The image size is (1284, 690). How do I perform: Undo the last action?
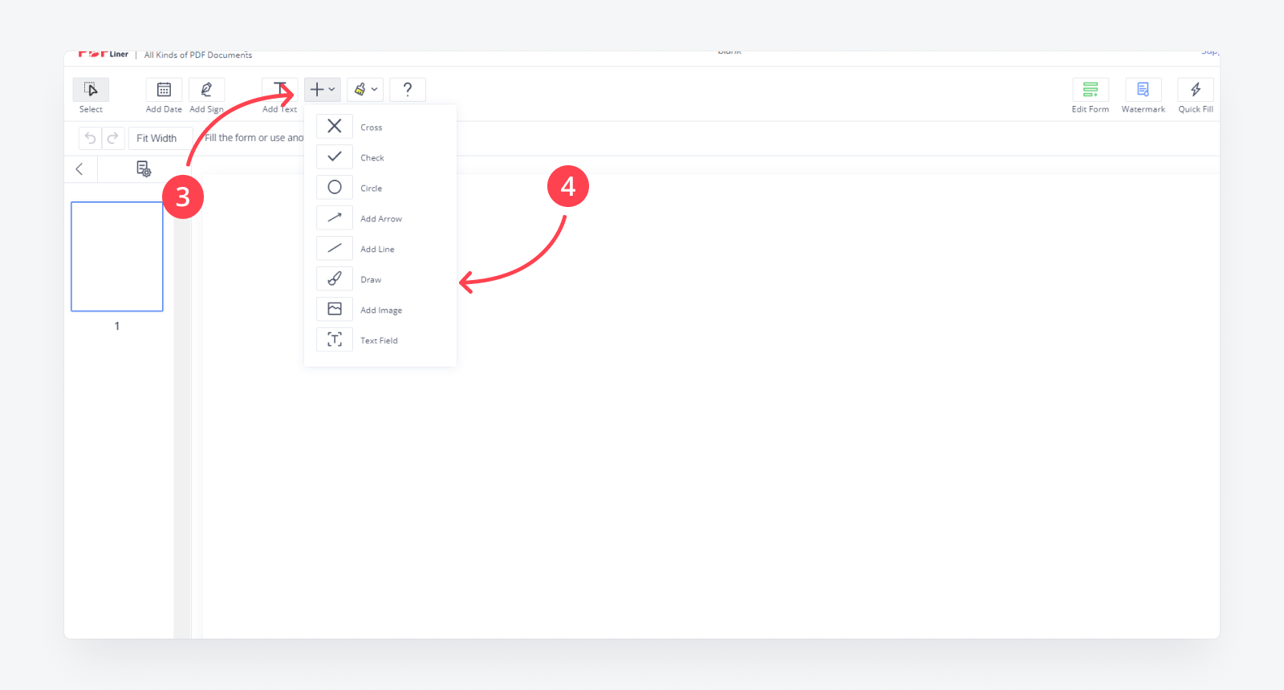(x=91, y=138)
